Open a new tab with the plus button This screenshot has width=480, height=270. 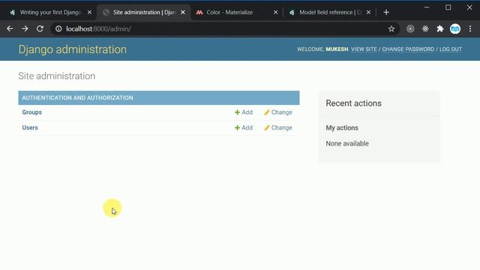click(x=386, y=12)
